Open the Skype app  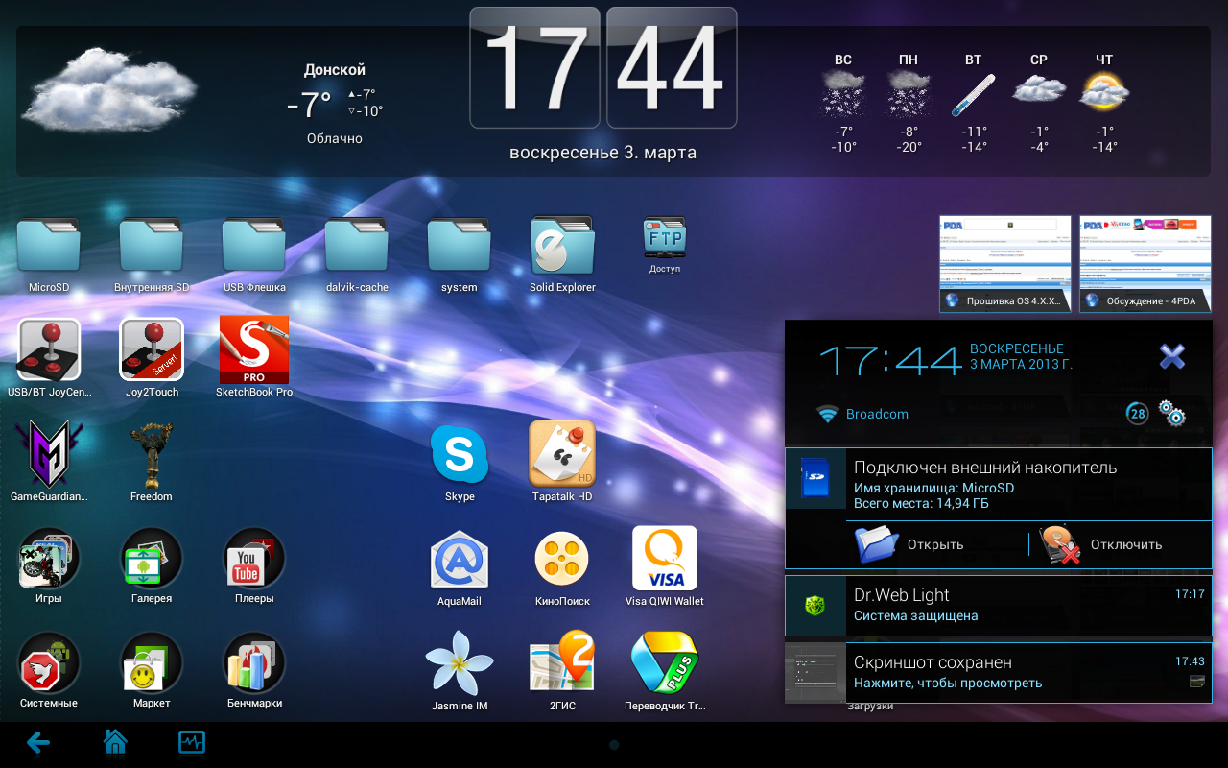460,455
